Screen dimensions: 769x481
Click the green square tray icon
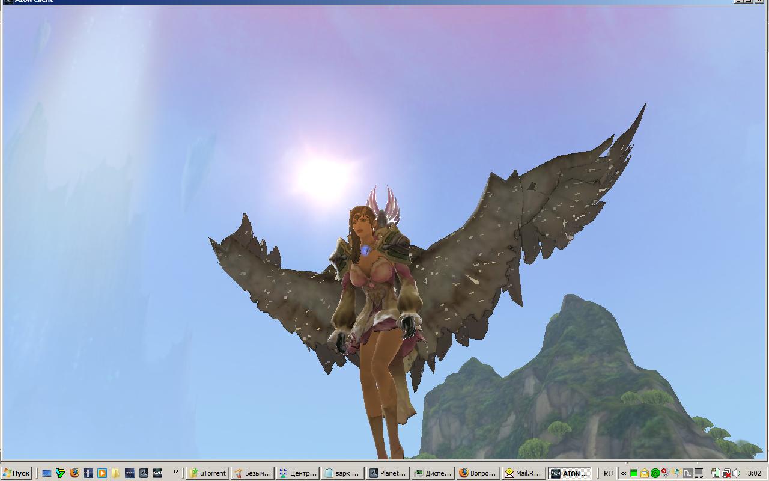click(x=634, y=473)
